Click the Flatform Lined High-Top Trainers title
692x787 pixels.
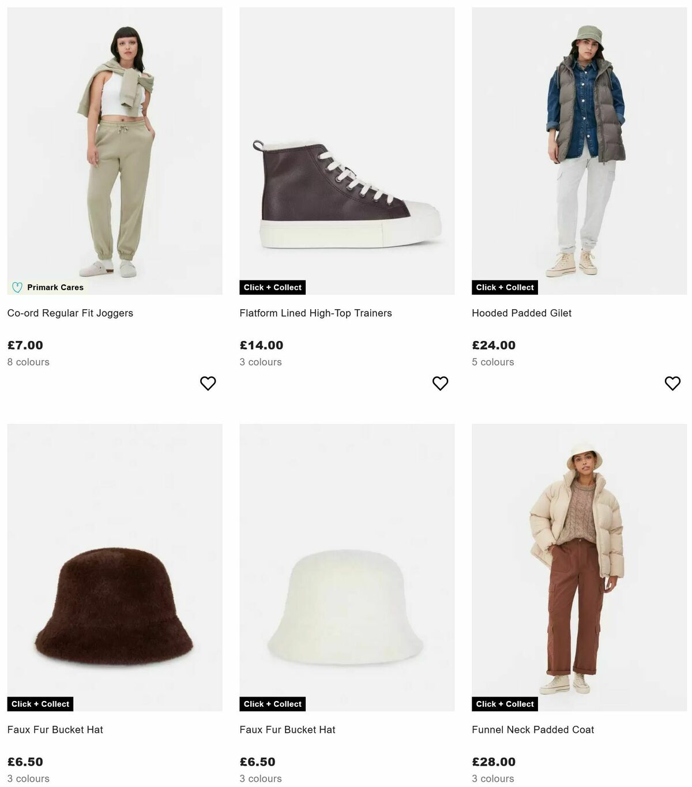point(315,313)
